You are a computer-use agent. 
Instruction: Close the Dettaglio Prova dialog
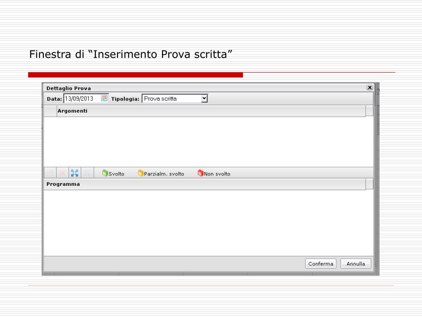tap(370, 88)
